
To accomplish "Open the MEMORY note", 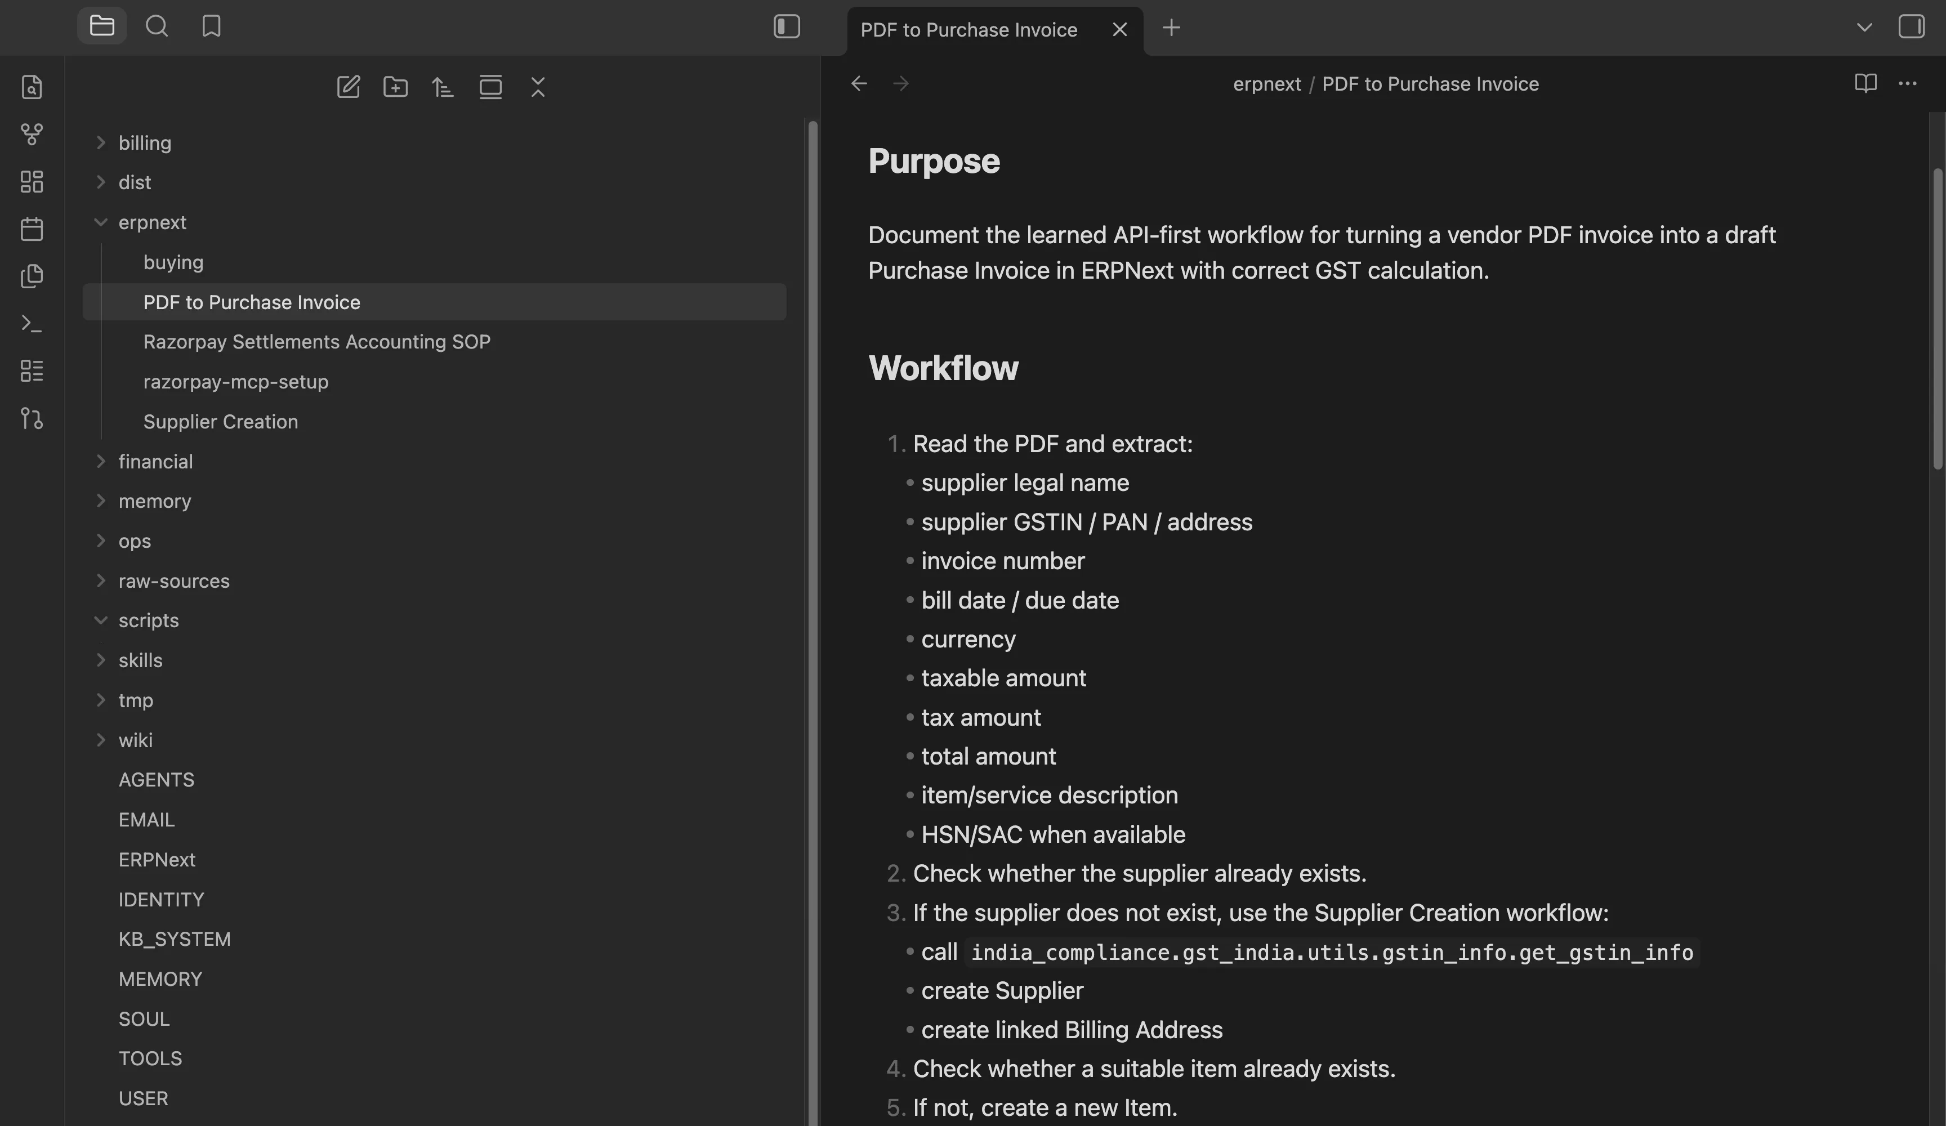I will [x=160, y=978].
